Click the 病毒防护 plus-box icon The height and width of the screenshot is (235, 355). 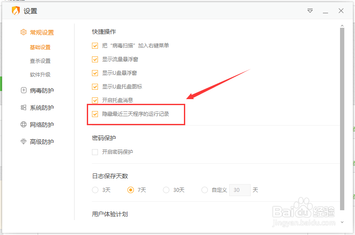24,90
